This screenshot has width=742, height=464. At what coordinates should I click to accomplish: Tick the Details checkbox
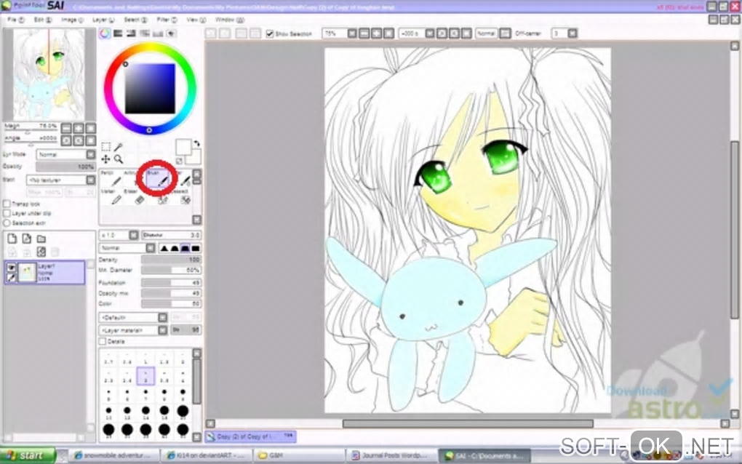[x=103, y=341]
